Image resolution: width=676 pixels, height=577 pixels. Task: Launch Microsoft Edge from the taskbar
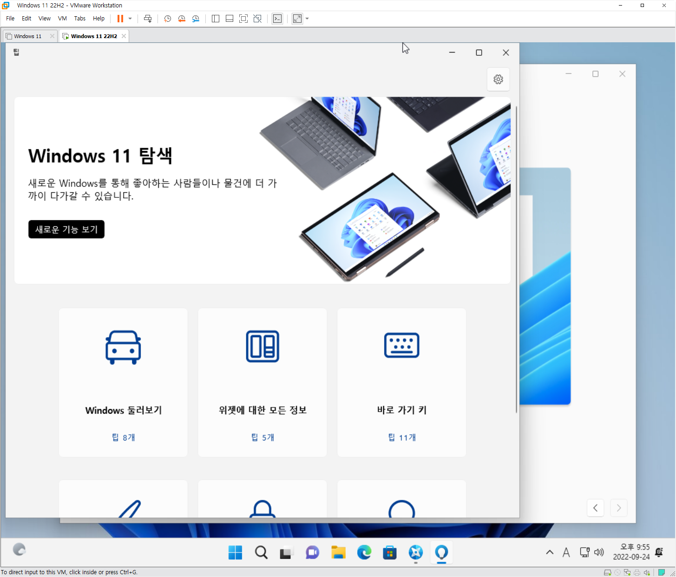point(364,552)
